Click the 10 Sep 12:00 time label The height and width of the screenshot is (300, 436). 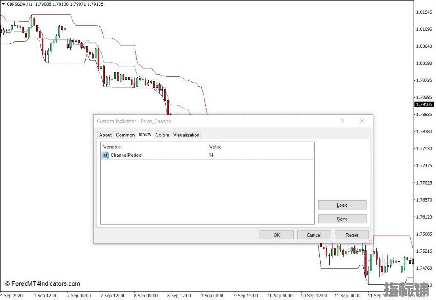(314, 296)
